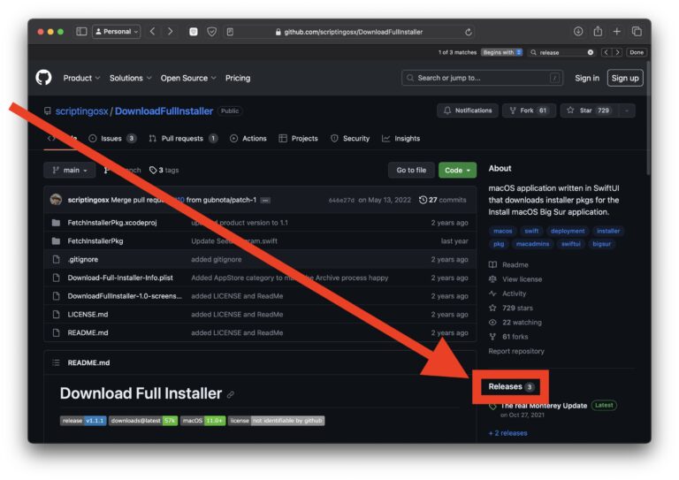The height and width of the screenshot is (480, 679).
Task: Open the reader view icon
Action: click(x=230, y=32)
